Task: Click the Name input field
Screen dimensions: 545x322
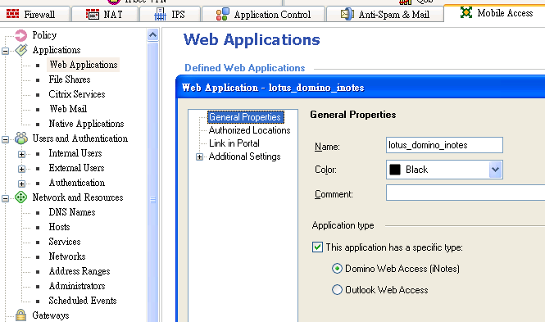Action: coord(444,145)
